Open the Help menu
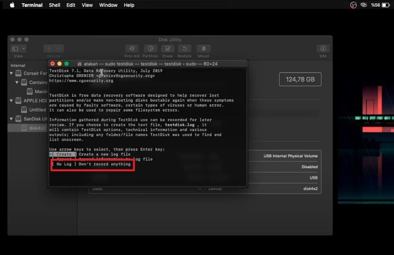This screenshot has height=255, width=394. 129,5
